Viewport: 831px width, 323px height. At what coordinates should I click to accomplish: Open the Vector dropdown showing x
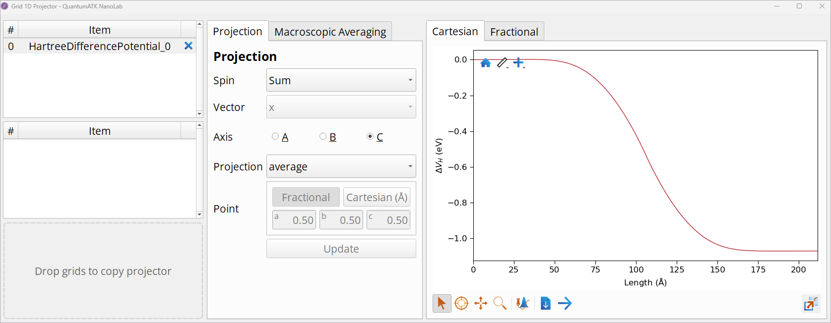(341, 107)
